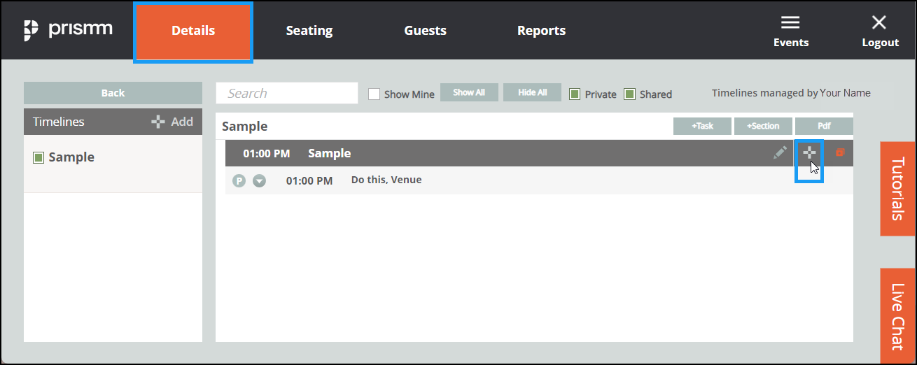Enable the Show Mine checkbox
Image resolution: width=917 pixels, height=365 pixels.
(374, 94)
